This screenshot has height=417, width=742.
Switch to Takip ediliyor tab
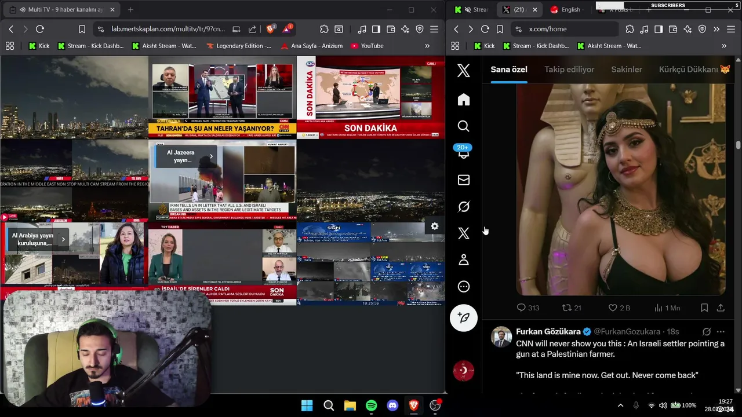[x=569, y=69]
